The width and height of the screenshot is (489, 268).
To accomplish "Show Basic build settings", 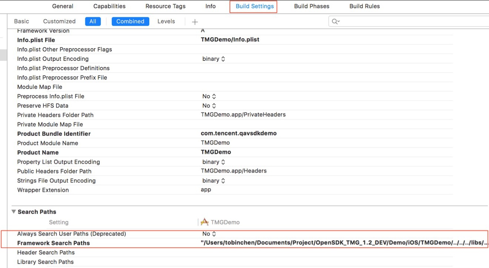I will tap(21, 21).
